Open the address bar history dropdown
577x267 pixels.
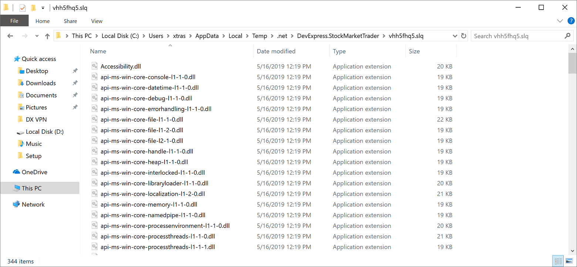coord(455,35)
